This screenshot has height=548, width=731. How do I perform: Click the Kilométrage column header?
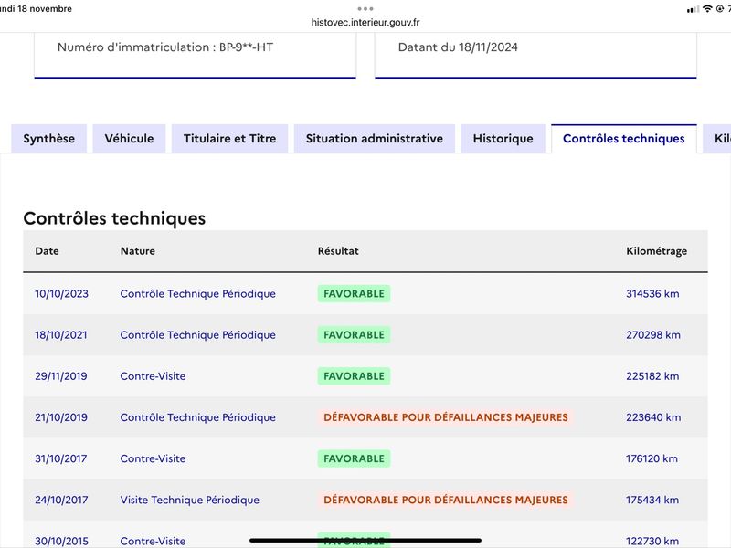click(656, 251)
